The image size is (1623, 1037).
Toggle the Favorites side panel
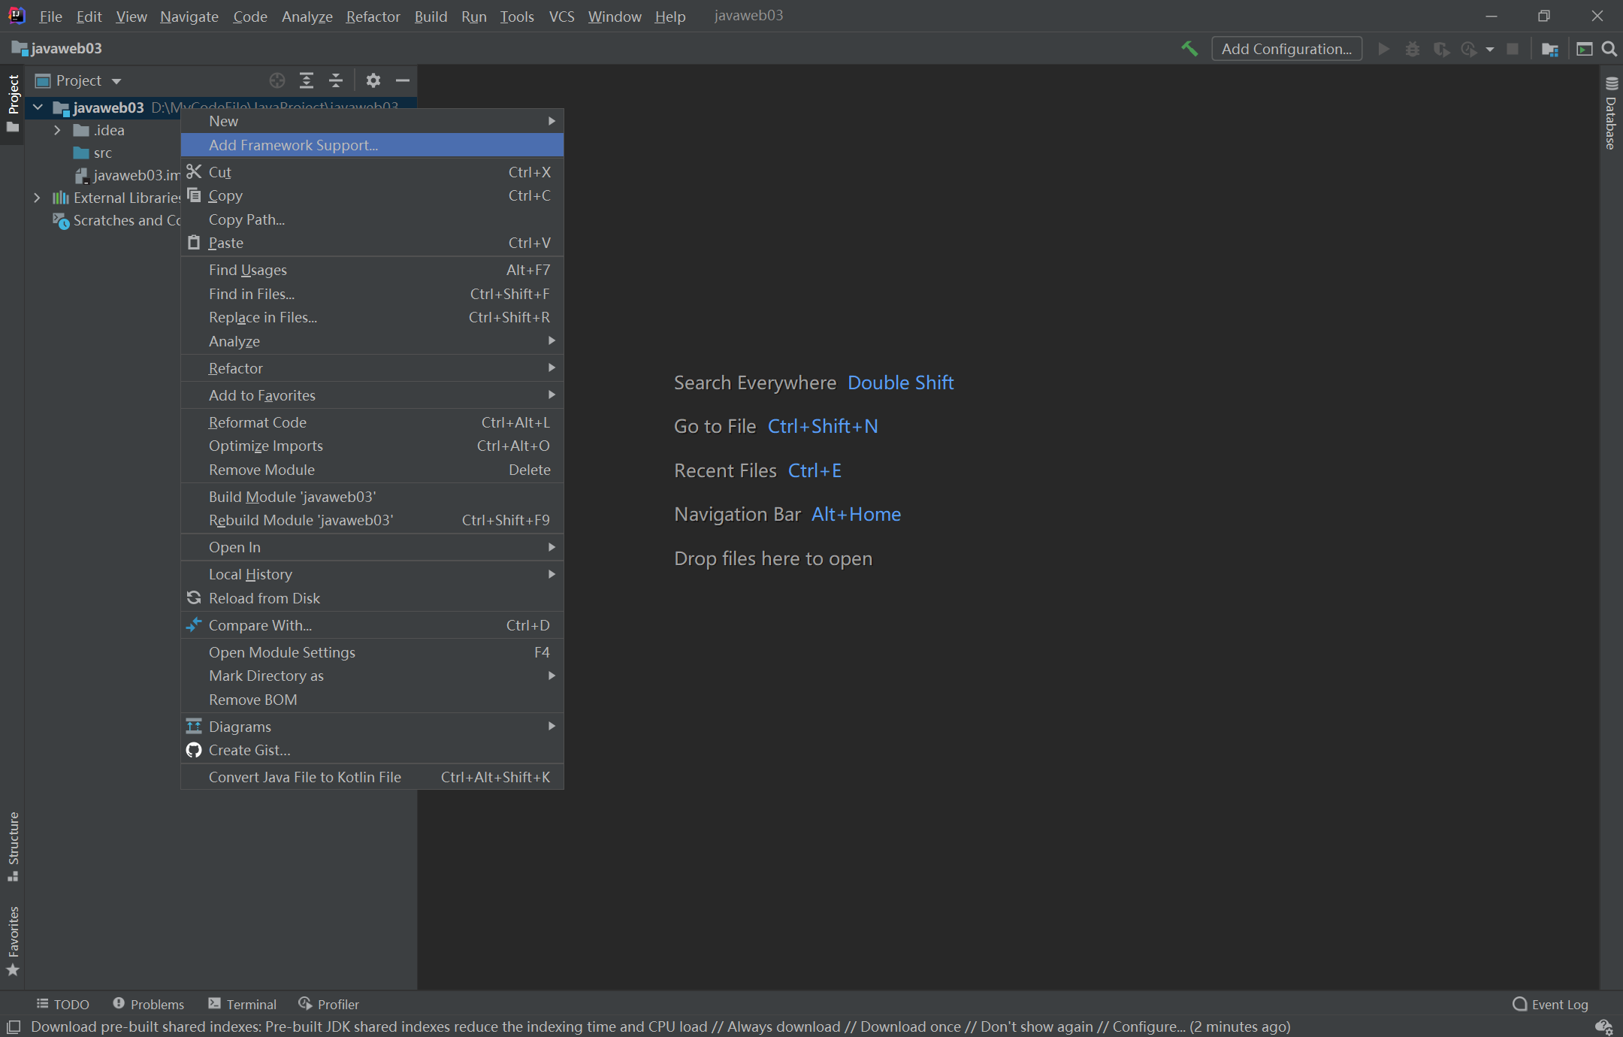[x=13, y=939]
